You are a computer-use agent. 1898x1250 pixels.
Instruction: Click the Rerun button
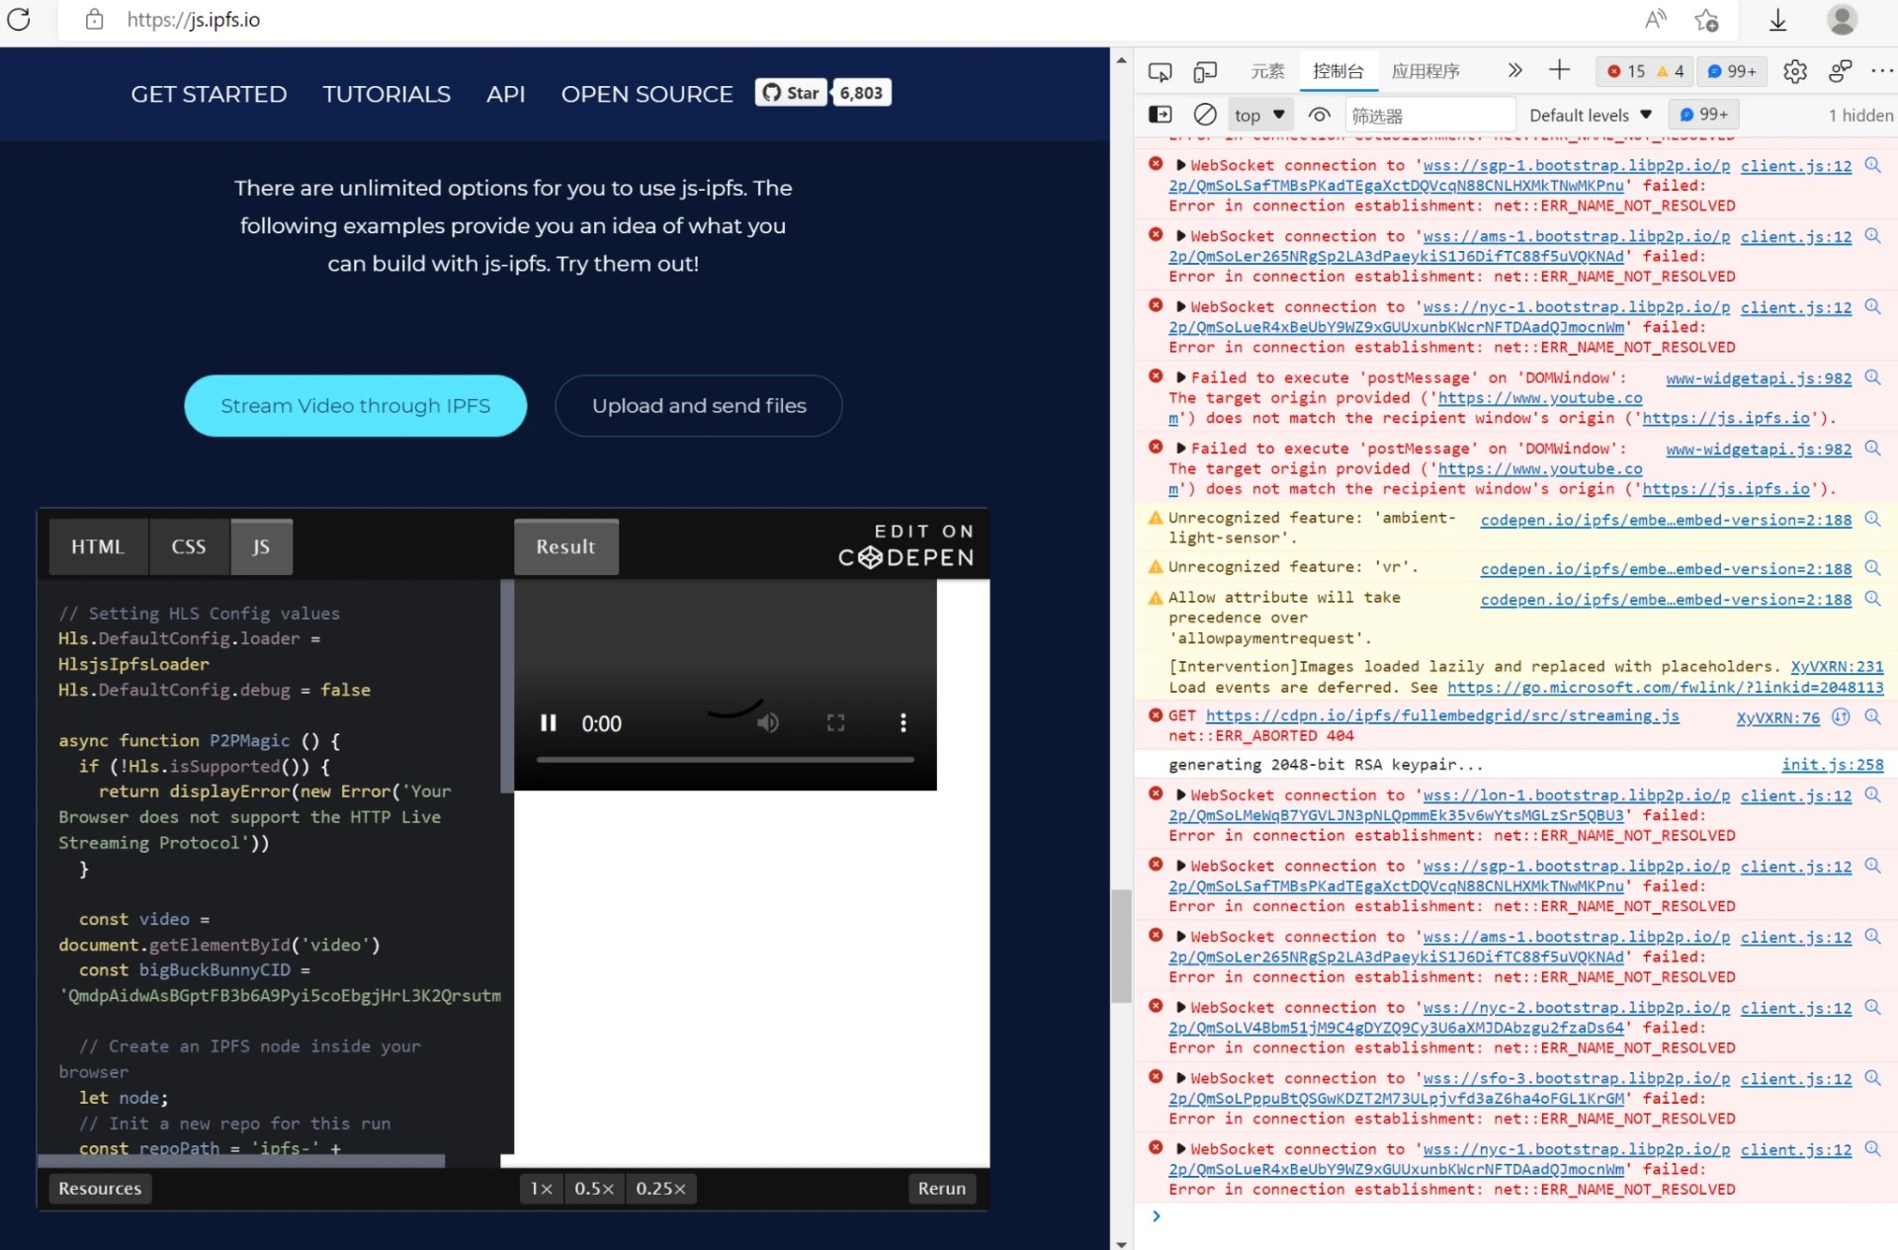pos(941,1188)
